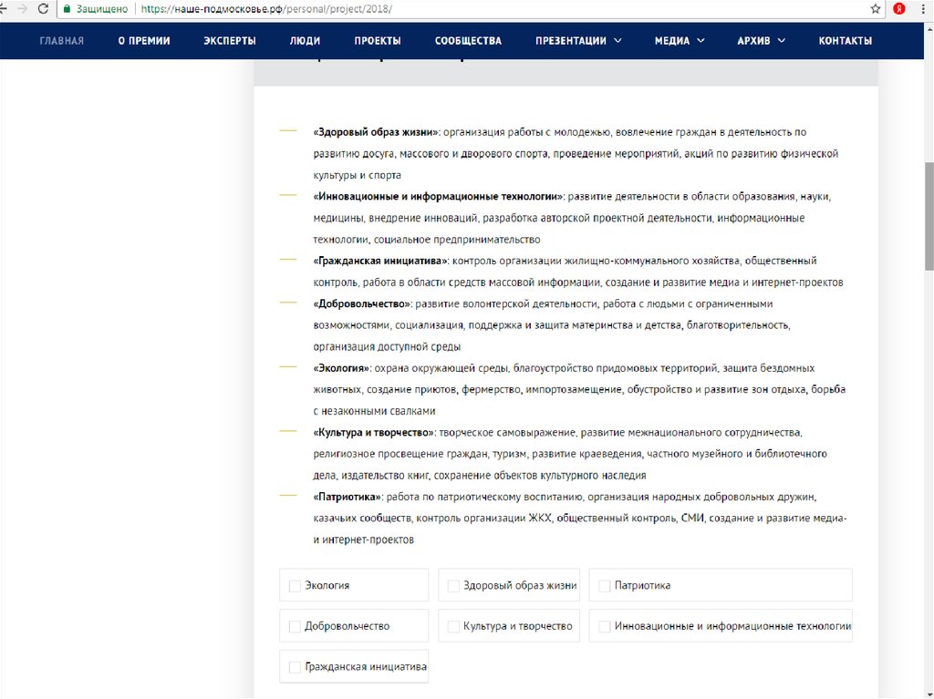
Task: Go to the ГЛАВНАЯ page
Action: pyautogui.click(x=62, y=40)
